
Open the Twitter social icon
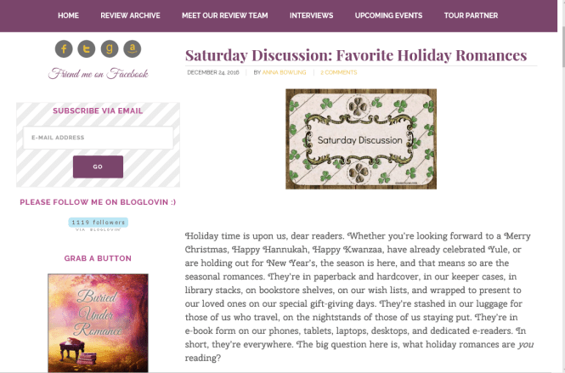pos(87,49)
